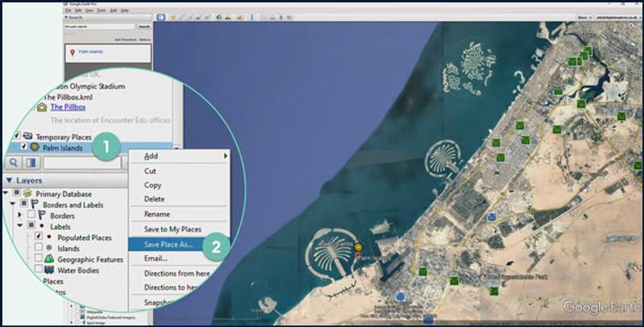Image resolution: width=644 pixels, height=327 pixels.
Task: Open the planet switcher icon
Action: coord(240,17)
